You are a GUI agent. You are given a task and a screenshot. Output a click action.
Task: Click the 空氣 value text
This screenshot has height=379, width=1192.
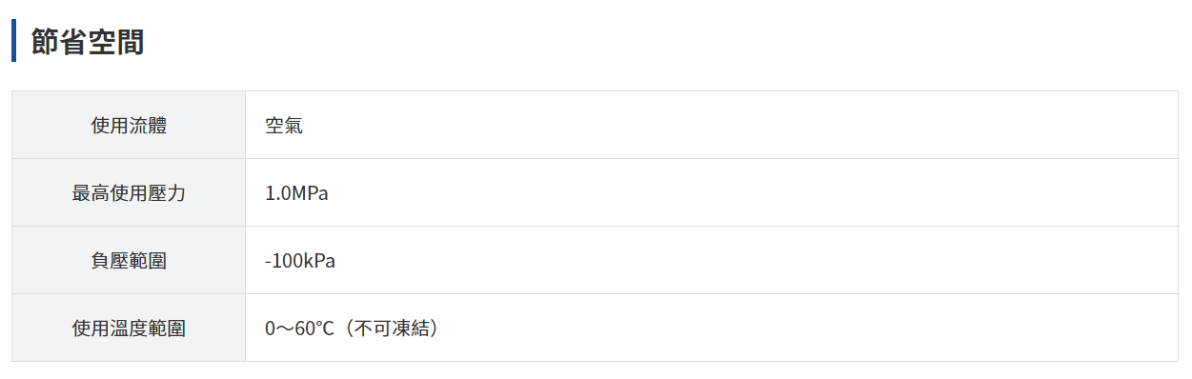pyautogui.click(x=284, y=125)
